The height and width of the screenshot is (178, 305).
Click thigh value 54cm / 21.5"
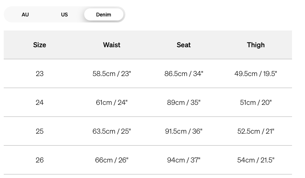point(256,160)
